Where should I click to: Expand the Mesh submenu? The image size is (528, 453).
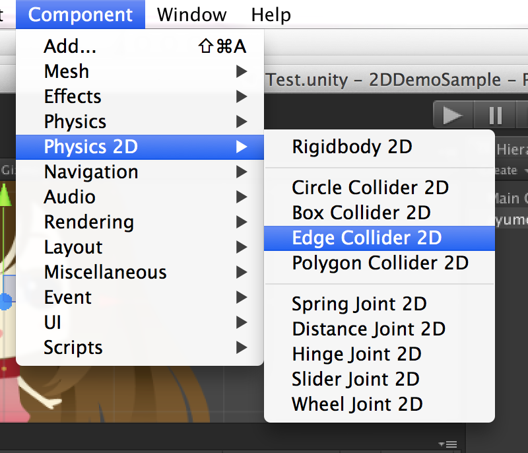[66, 71]
